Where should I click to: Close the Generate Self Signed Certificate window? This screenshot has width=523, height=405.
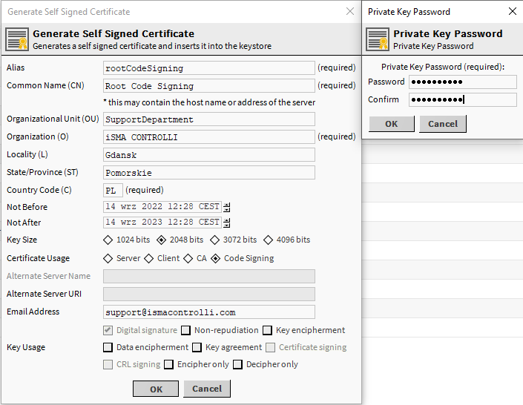click(x=350, y=12)
